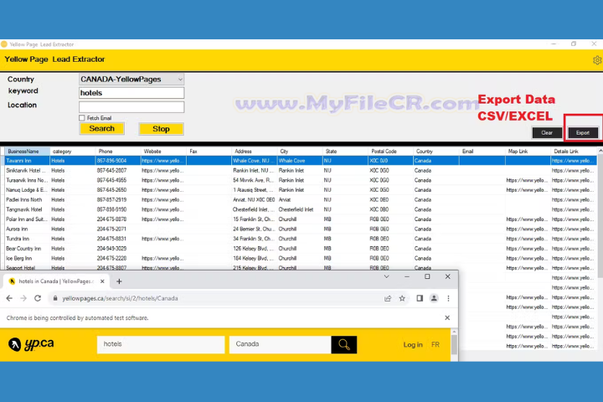Bookmark this page with the star icon
Viewport: 603px width, 402px height.
pos(402,298)
